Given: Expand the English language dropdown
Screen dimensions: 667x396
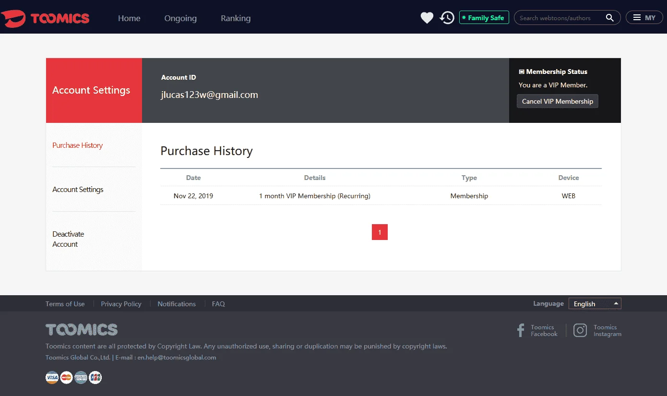Looking at the screenshot, I should coord(595,303).
